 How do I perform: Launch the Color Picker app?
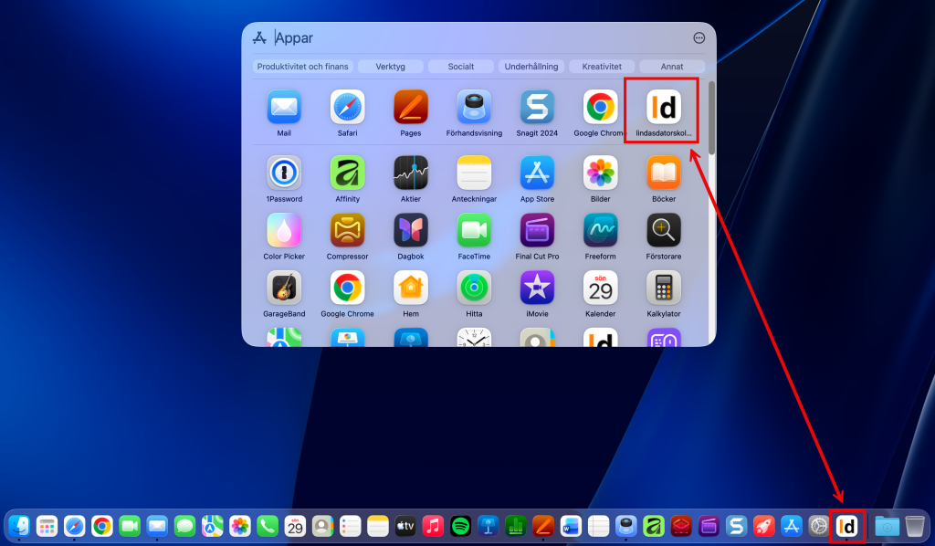click(x=284, y=230)
